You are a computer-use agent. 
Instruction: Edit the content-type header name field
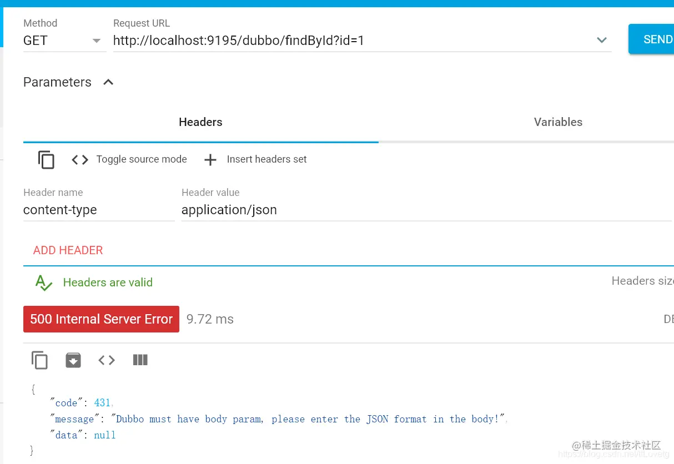click(x=99, y=210)
